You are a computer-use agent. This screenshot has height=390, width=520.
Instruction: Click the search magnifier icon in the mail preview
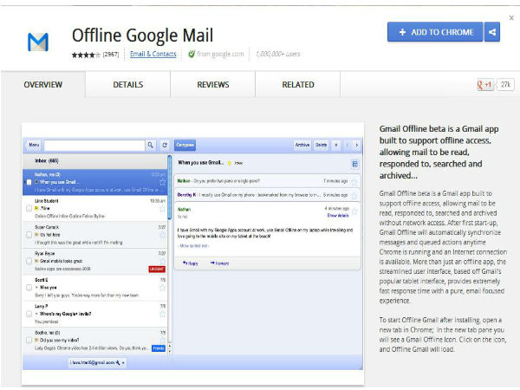(150, 145)
